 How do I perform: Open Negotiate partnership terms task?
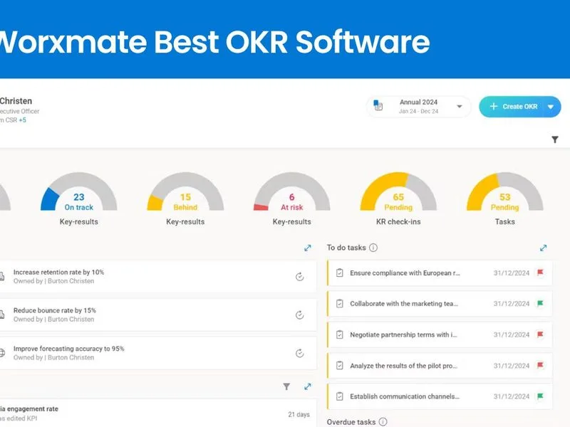coord(440,334)
